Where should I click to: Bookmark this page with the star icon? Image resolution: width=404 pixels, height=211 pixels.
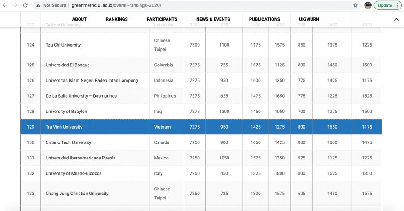(x=356, y=5)
